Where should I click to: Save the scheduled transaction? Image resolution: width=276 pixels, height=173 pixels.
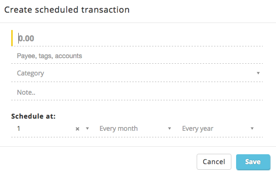[x=253, y=162]
